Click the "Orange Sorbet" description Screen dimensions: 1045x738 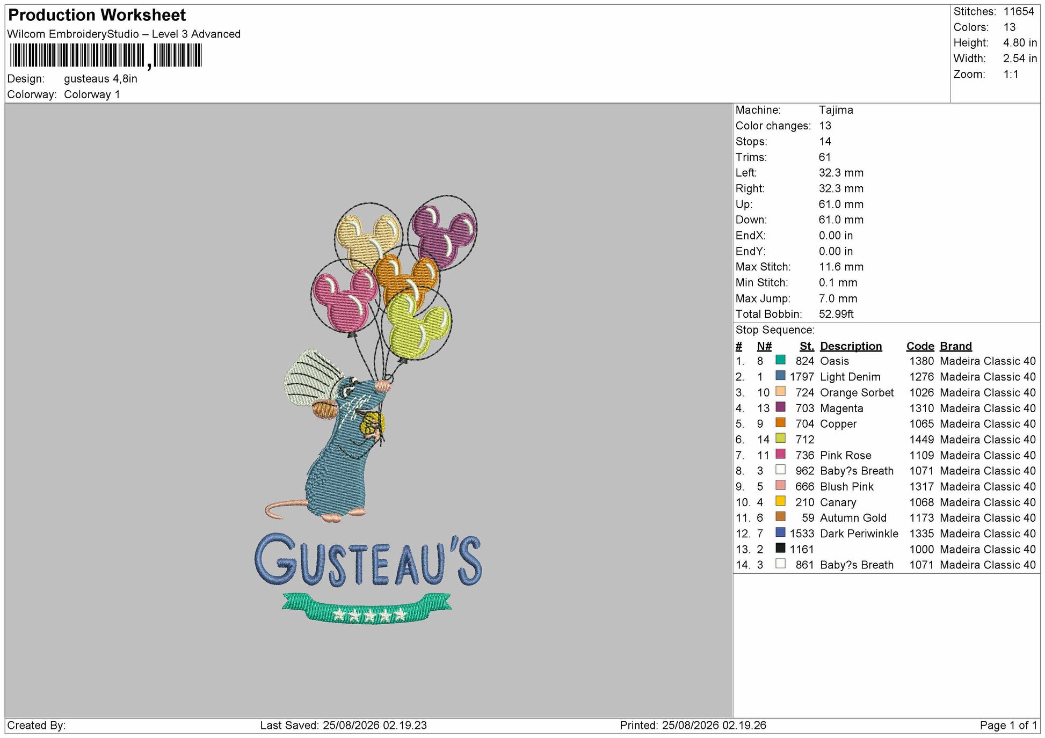pyautogui.click(x=857, y=393)
